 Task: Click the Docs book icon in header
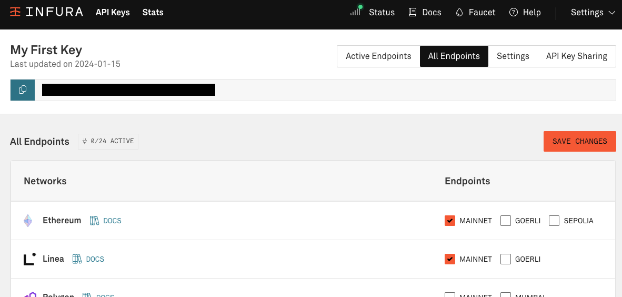[413, 12]
